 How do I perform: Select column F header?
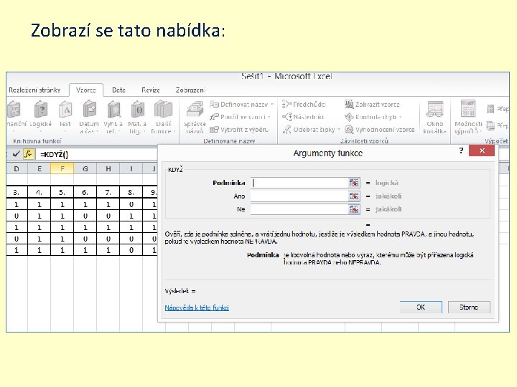62,169
